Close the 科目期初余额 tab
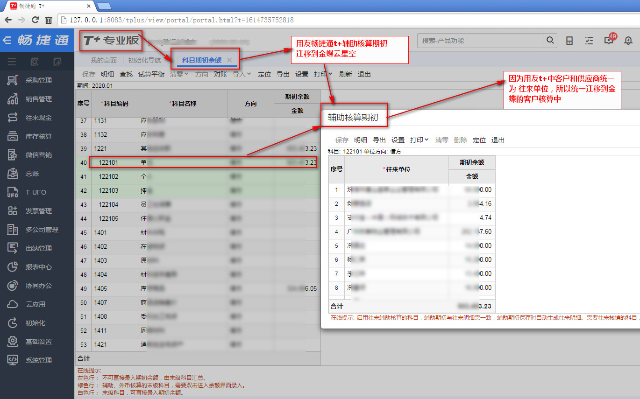This screenshot has width=640, height=399. pos(229,60)
